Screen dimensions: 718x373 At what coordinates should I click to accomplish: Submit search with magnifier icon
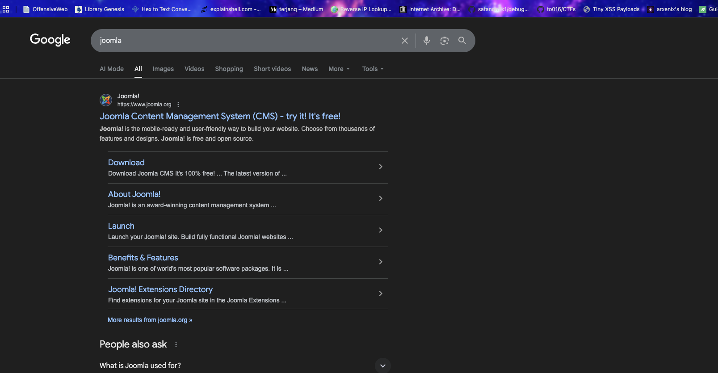pos(462,41)
